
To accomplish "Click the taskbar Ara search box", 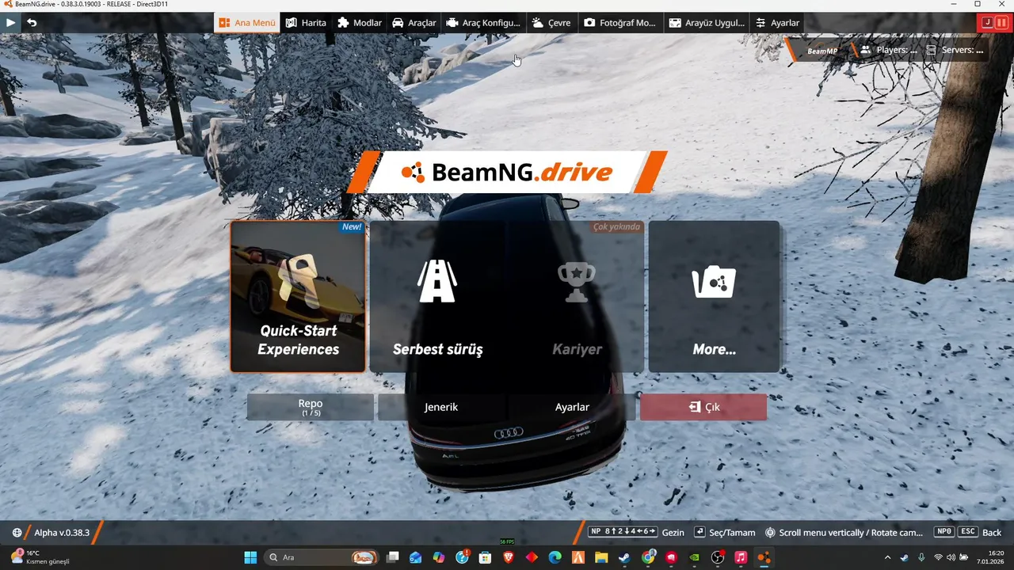I will pyautogui.click(x=322, y=557).
